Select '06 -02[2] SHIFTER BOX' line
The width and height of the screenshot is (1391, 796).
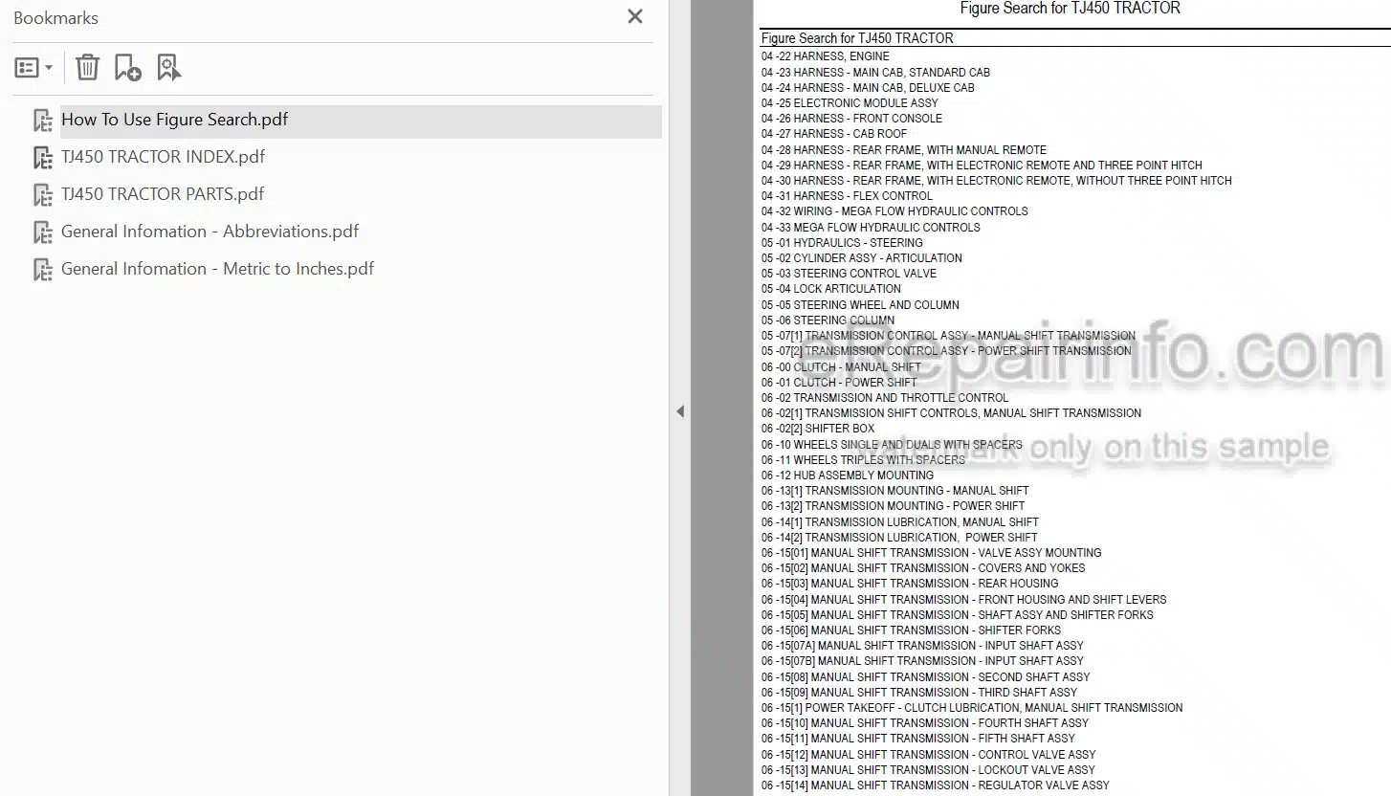click(818, 429)
